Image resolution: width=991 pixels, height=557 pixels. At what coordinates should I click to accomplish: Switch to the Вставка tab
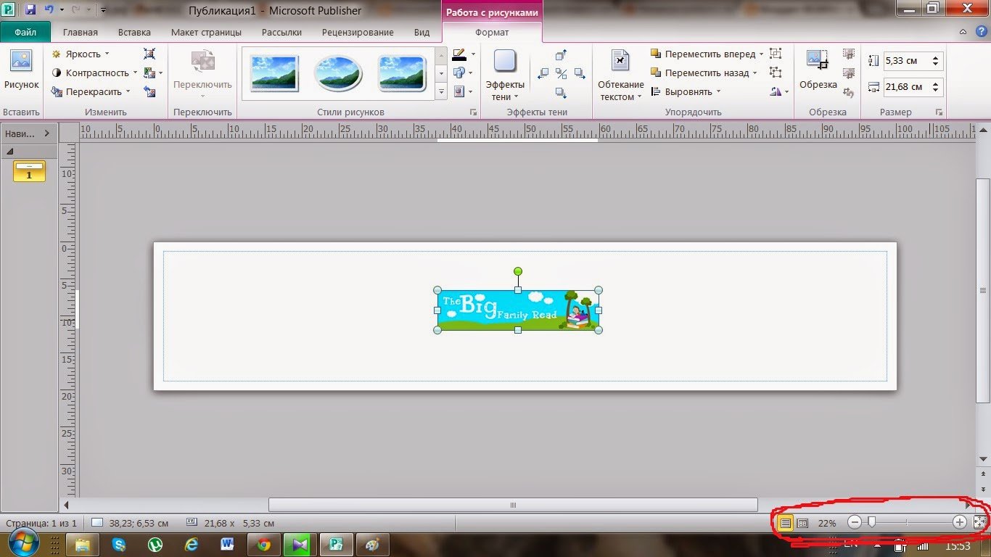coord(134,32)
